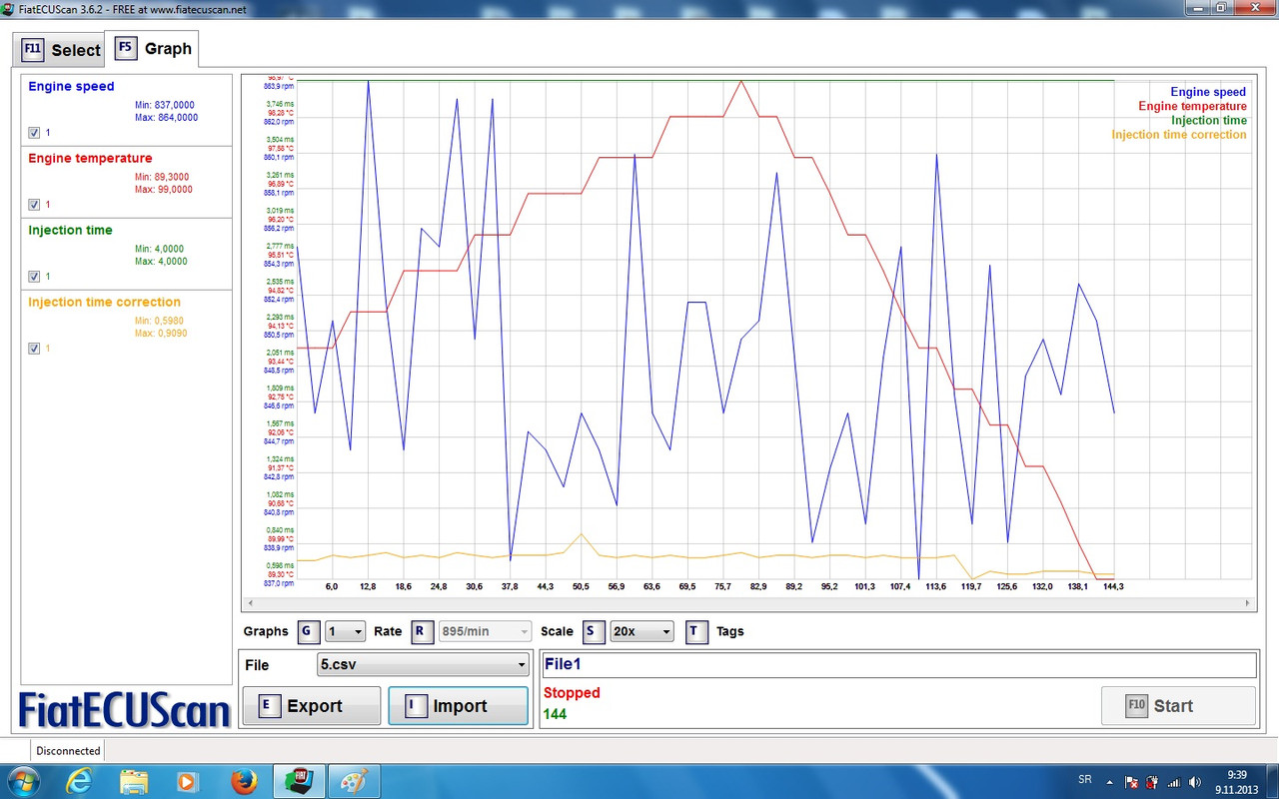
Task: Open Paint from the taskbar
Action: (x=352, y=780)
